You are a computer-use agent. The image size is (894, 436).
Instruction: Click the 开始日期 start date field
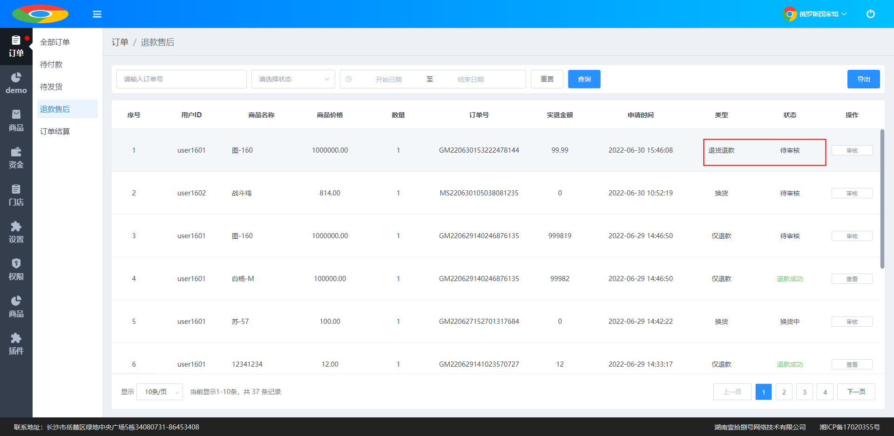(x=389, y=79)
